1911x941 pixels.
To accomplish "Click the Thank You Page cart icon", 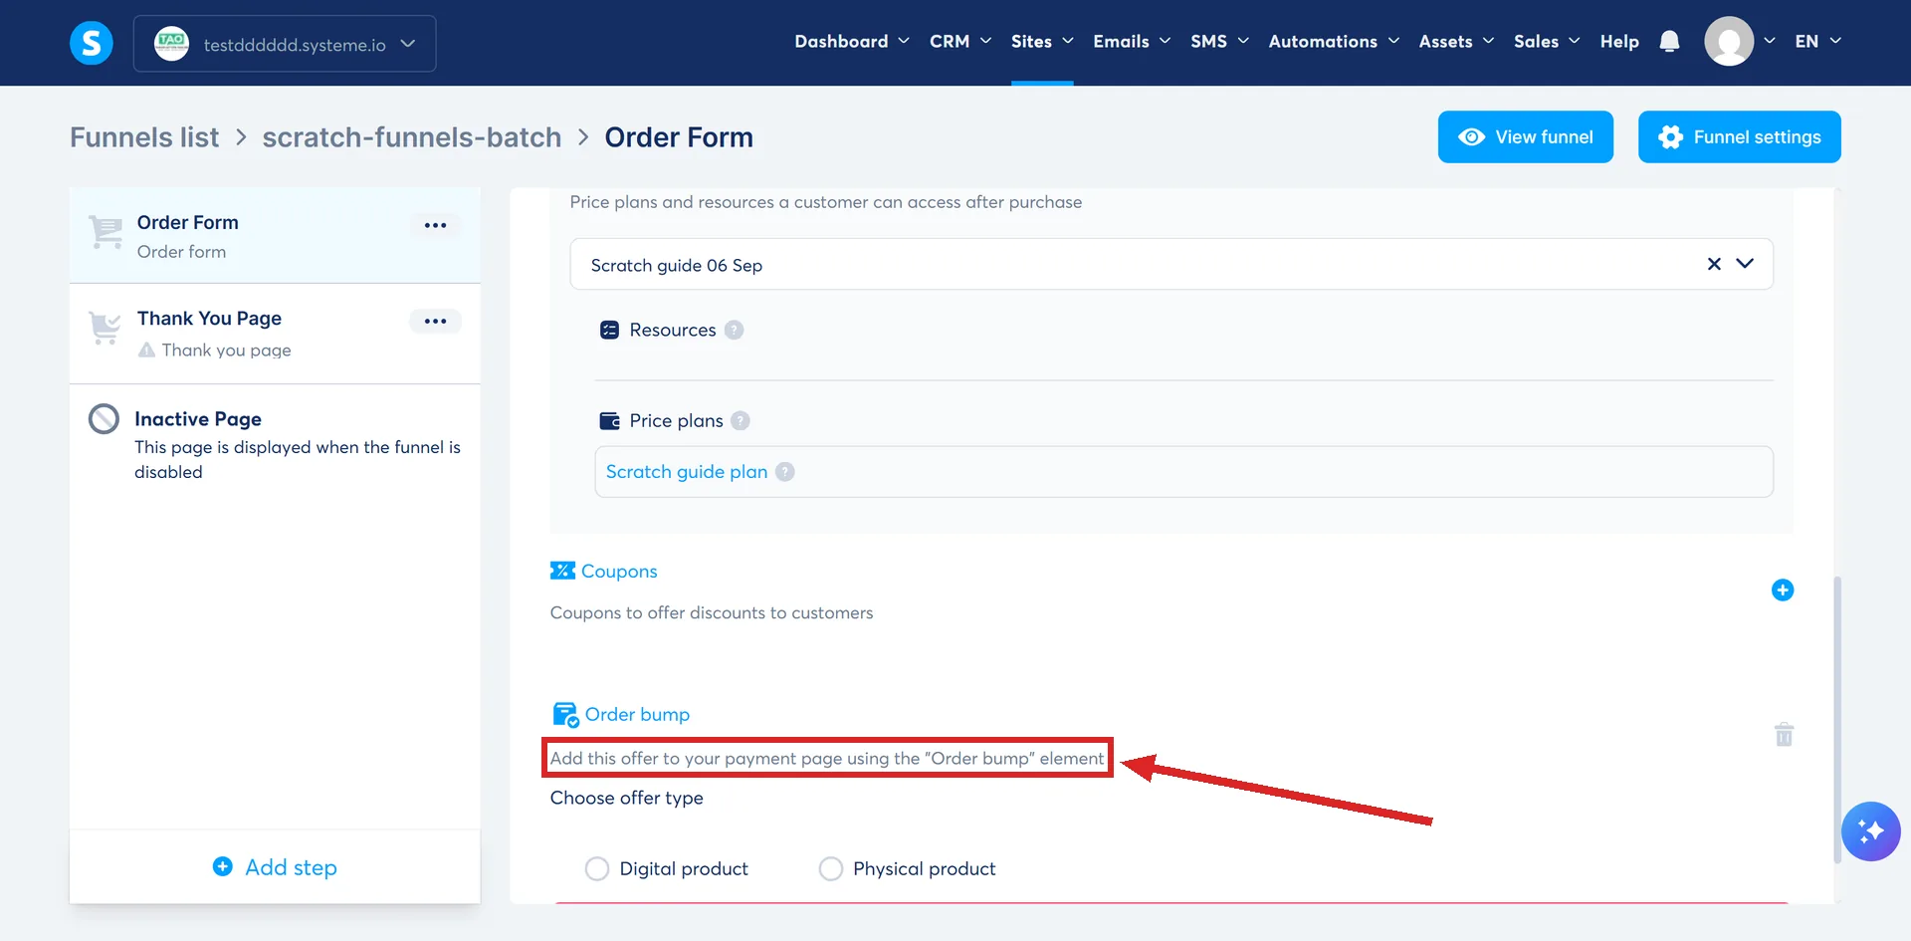I will click(105, 327).
